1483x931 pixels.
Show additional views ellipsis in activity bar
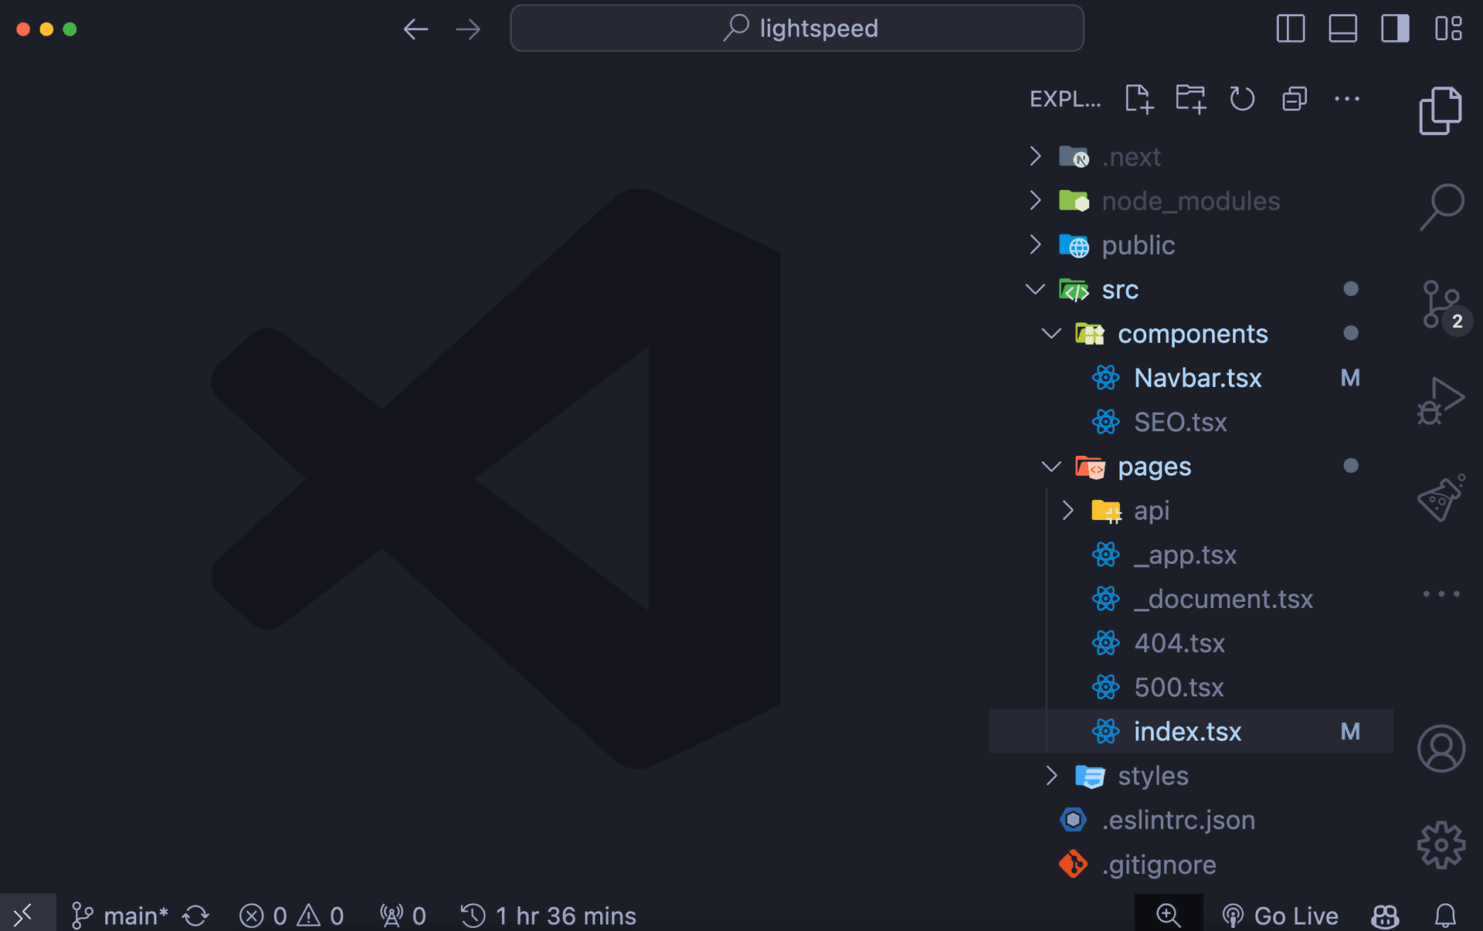pyautogui.click(x=1441, y=594)
